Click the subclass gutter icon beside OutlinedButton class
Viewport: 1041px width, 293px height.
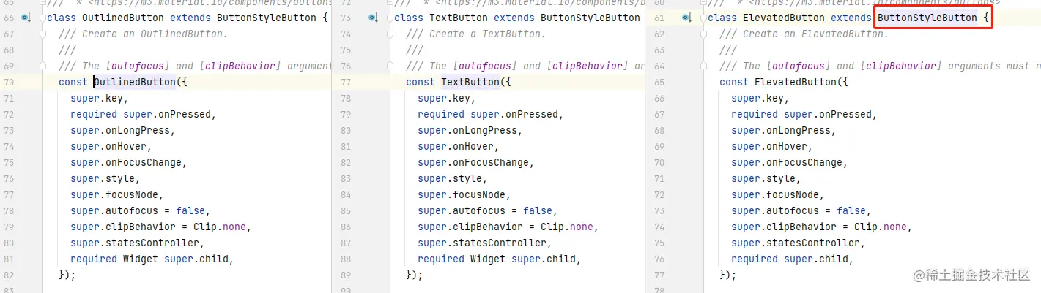click(26, 18)
